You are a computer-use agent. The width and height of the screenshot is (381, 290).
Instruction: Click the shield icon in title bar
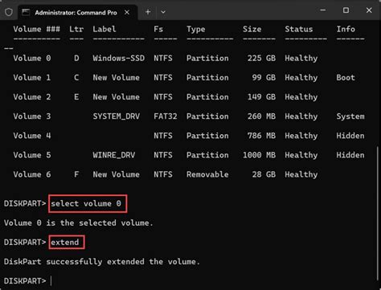[9, 12]
